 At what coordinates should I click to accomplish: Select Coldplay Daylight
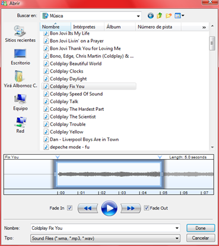click(68, 79)
